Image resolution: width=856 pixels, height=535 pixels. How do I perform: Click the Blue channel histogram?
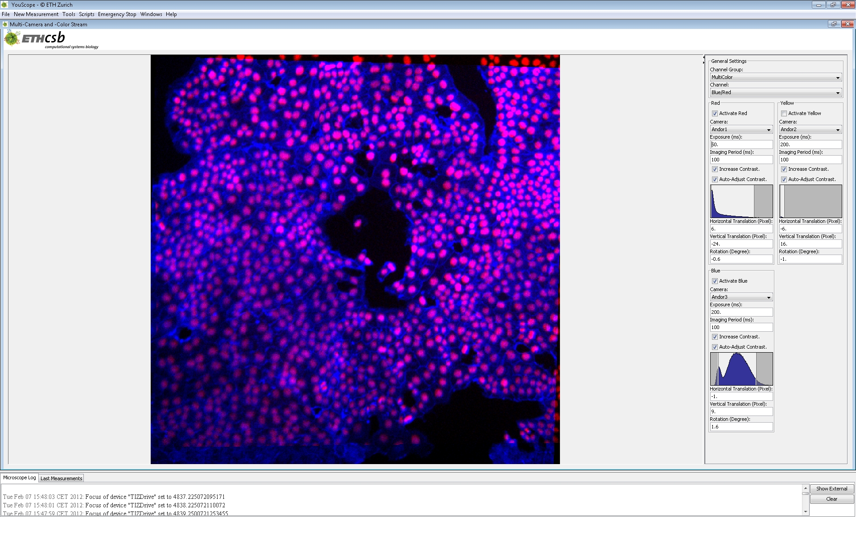pos(741,369)
